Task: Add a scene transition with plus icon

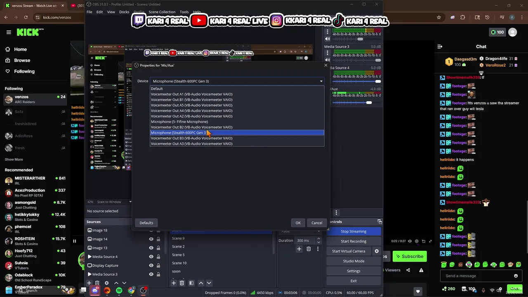Action: [x=299, y=249]
